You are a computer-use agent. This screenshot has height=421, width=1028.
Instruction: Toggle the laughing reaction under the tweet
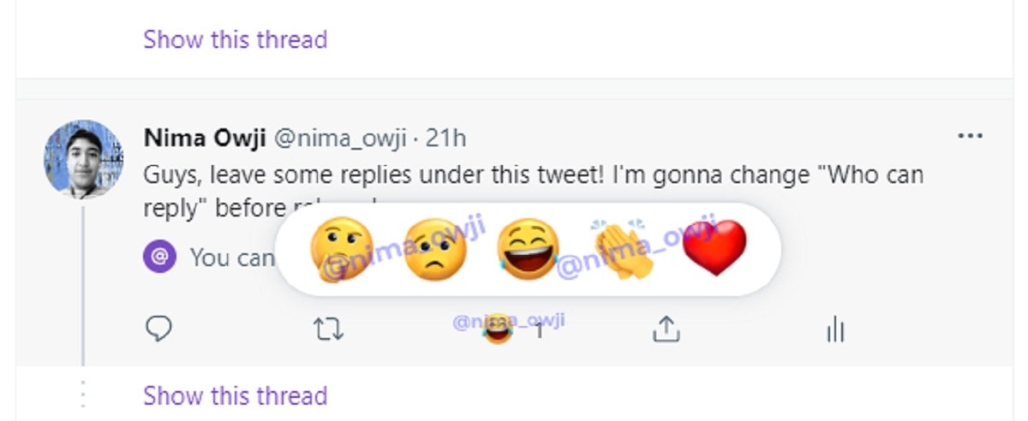pos(499,329)
